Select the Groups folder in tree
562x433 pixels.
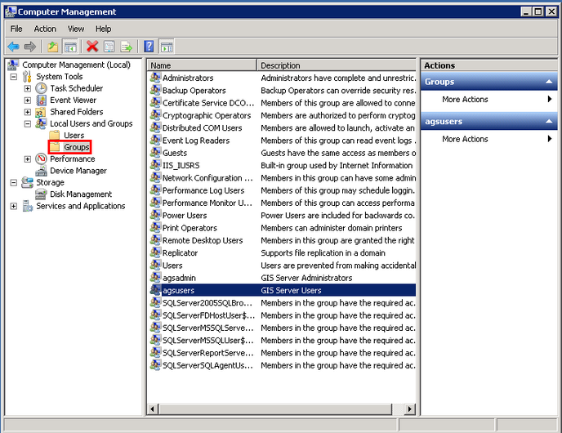pyautogui.click(x=76, y=147)
